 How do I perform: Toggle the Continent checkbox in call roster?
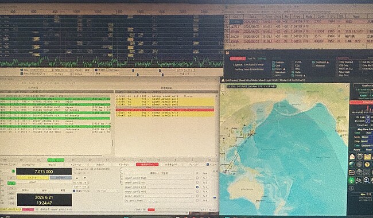pyautogui.click(x=314, y=63)
